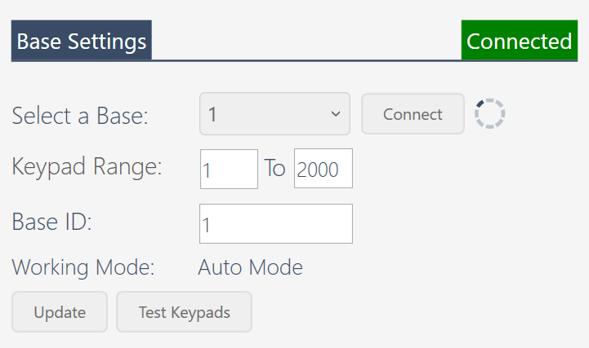
Task: Open the Select a Base dropdown
Action: click(274, 114)
